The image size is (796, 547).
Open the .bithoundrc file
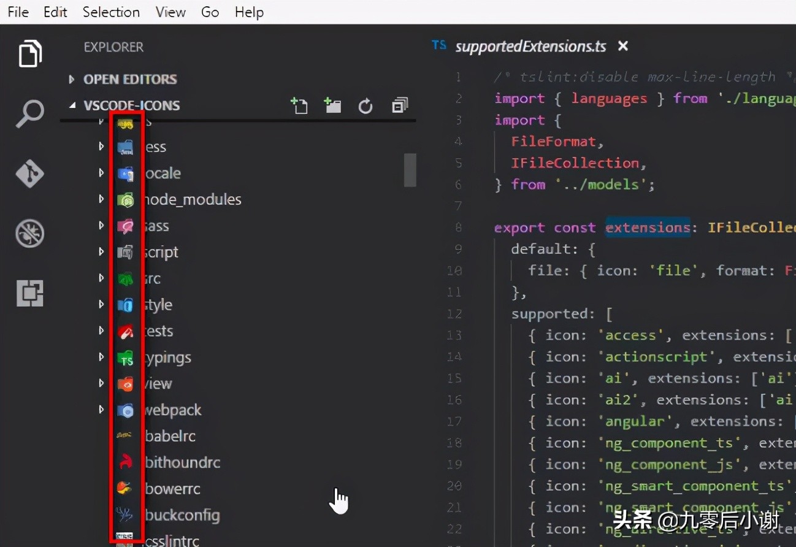point(182,462)
